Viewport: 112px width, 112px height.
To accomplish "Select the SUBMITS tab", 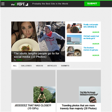I will click(65, 66).
